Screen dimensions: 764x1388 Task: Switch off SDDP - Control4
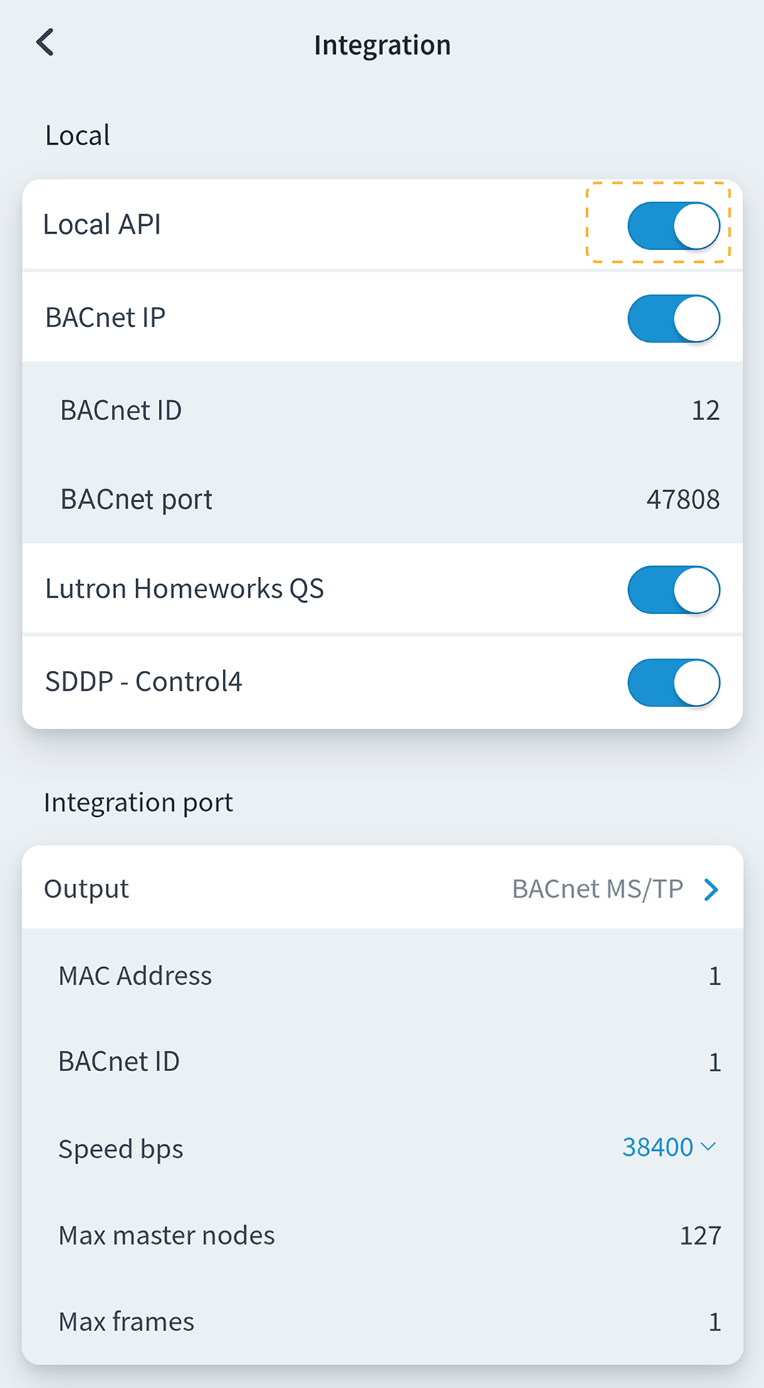[673, 682]
